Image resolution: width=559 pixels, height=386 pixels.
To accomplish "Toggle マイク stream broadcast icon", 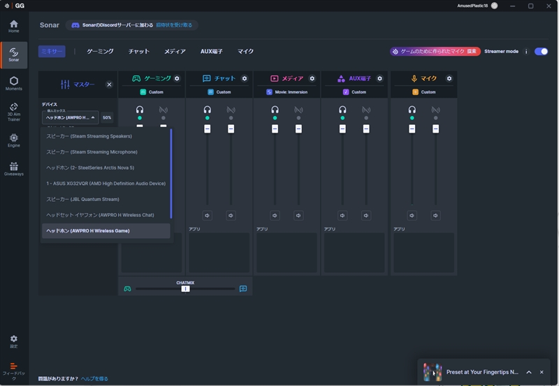I will [435, 110].
